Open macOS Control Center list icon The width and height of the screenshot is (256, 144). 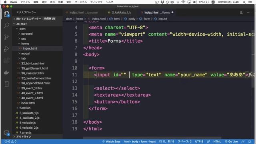[250, 2]
